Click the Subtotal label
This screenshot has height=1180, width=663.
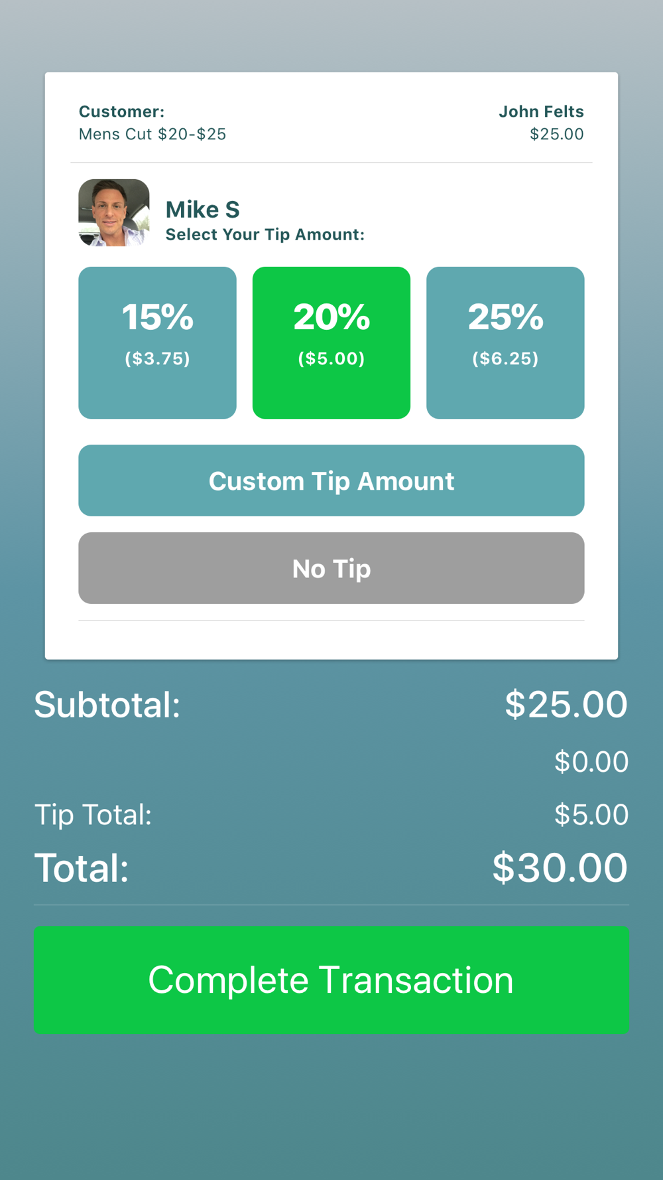click(x=107, y=704)
